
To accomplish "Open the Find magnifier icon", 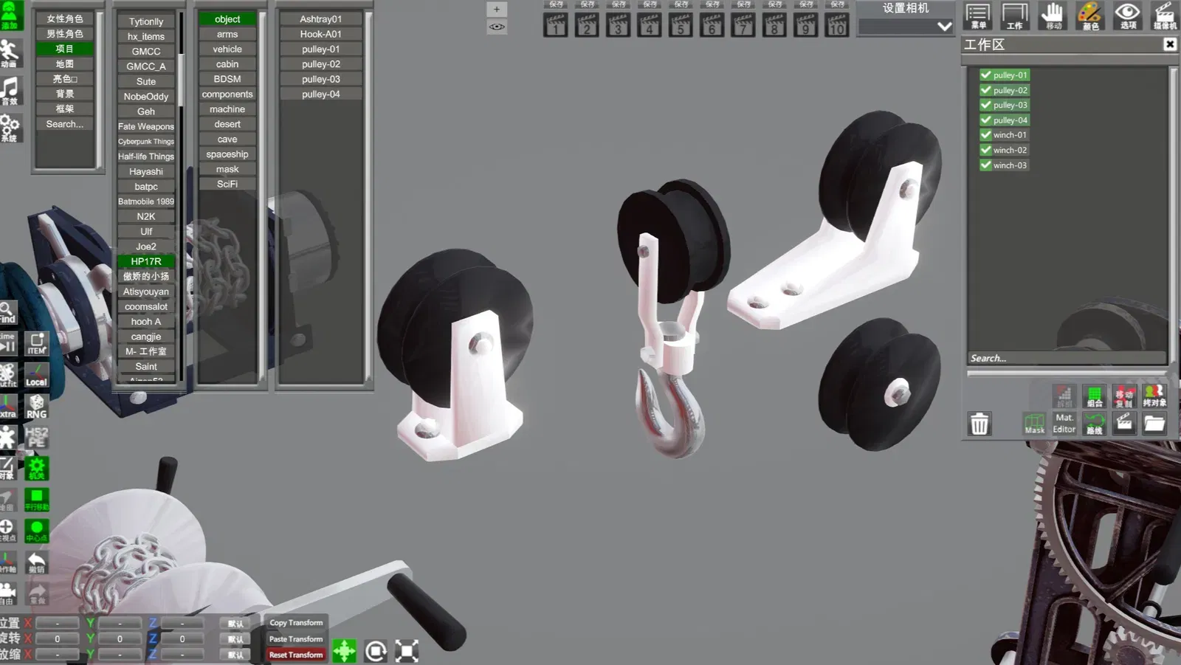I will 7,312.
